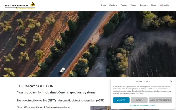Open the Videos page

click(x=133, y=5)
